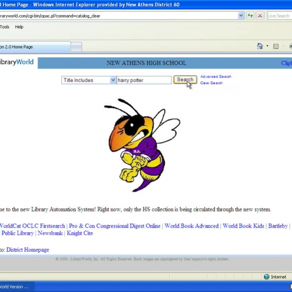This screenshot has width=292, height=292.
Task: Select the 2.0 Home Page tab
Action: (x=35, y=47)
